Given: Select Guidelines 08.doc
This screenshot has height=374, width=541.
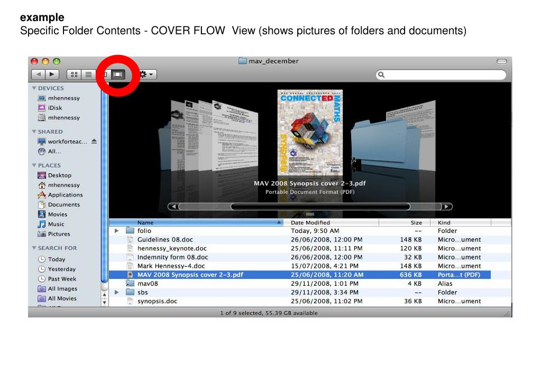Looking at the screenshot, I should click(310, 240).
